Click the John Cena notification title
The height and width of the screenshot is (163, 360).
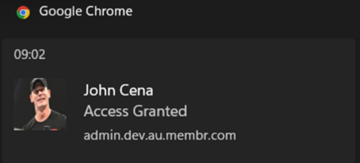click(118, 90)
